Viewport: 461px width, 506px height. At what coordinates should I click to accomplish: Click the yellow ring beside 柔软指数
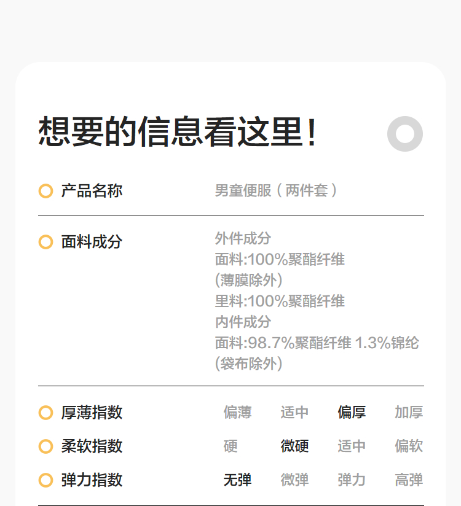(x=45, y=446)
